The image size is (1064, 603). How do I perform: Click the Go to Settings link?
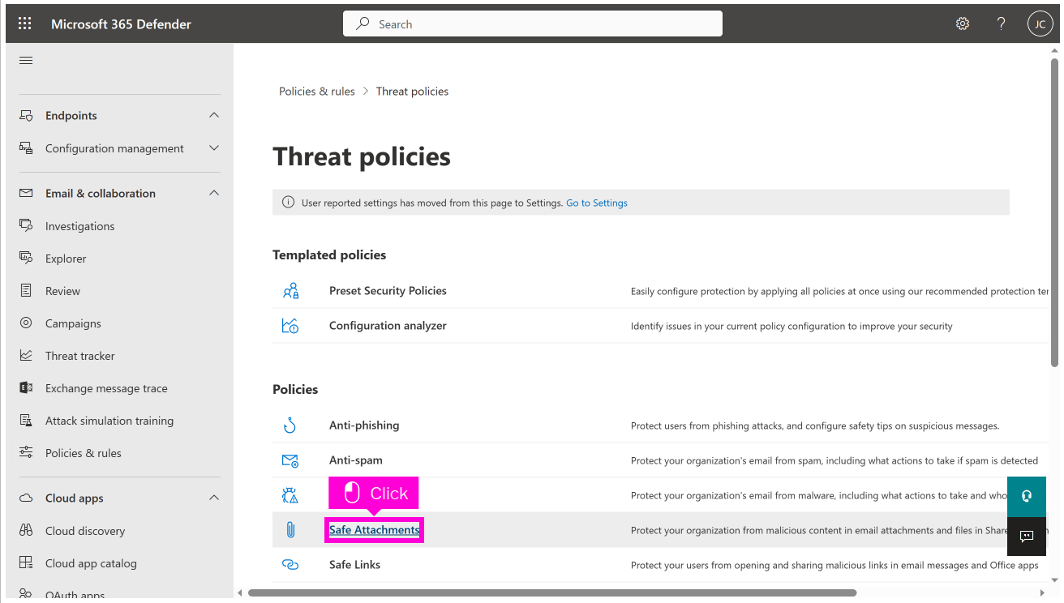click(596, 203)
